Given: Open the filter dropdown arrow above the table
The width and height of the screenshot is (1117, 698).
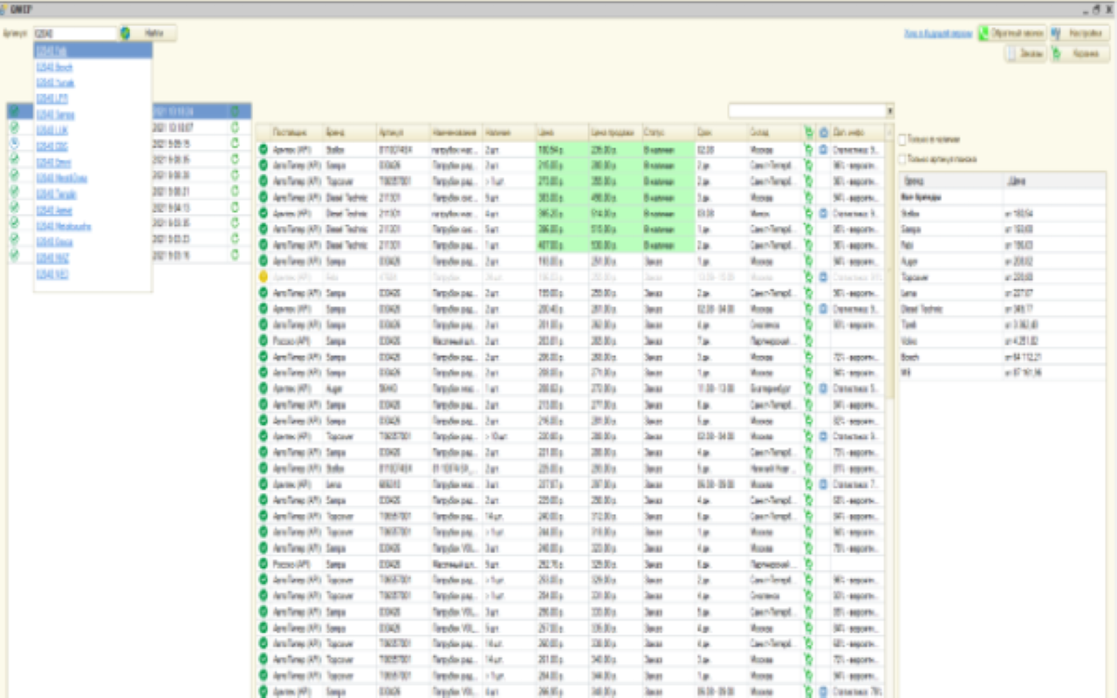Looking at the screenshot, I should [x=889, y=112].
